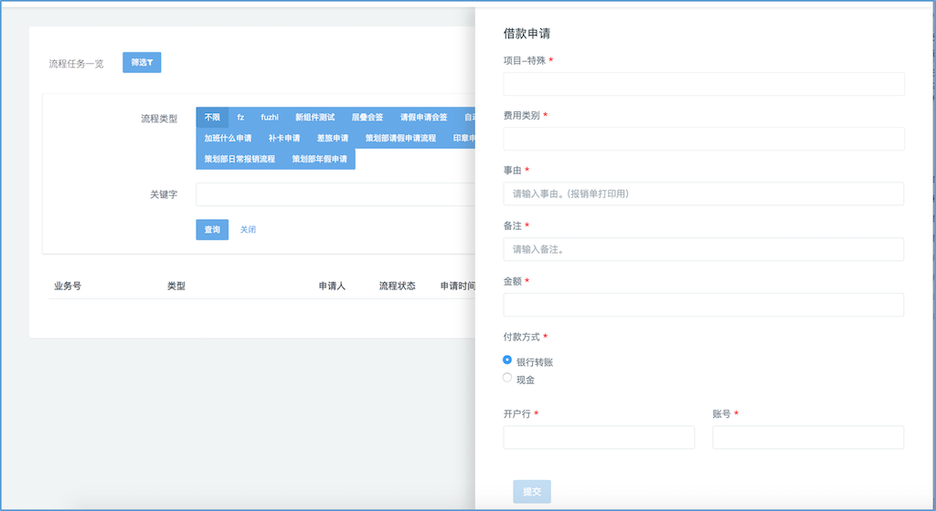The image size is (936, 511).
Task: Open the 费用类别 selection field
Action: pyautogui.click(x=704, y=139)
